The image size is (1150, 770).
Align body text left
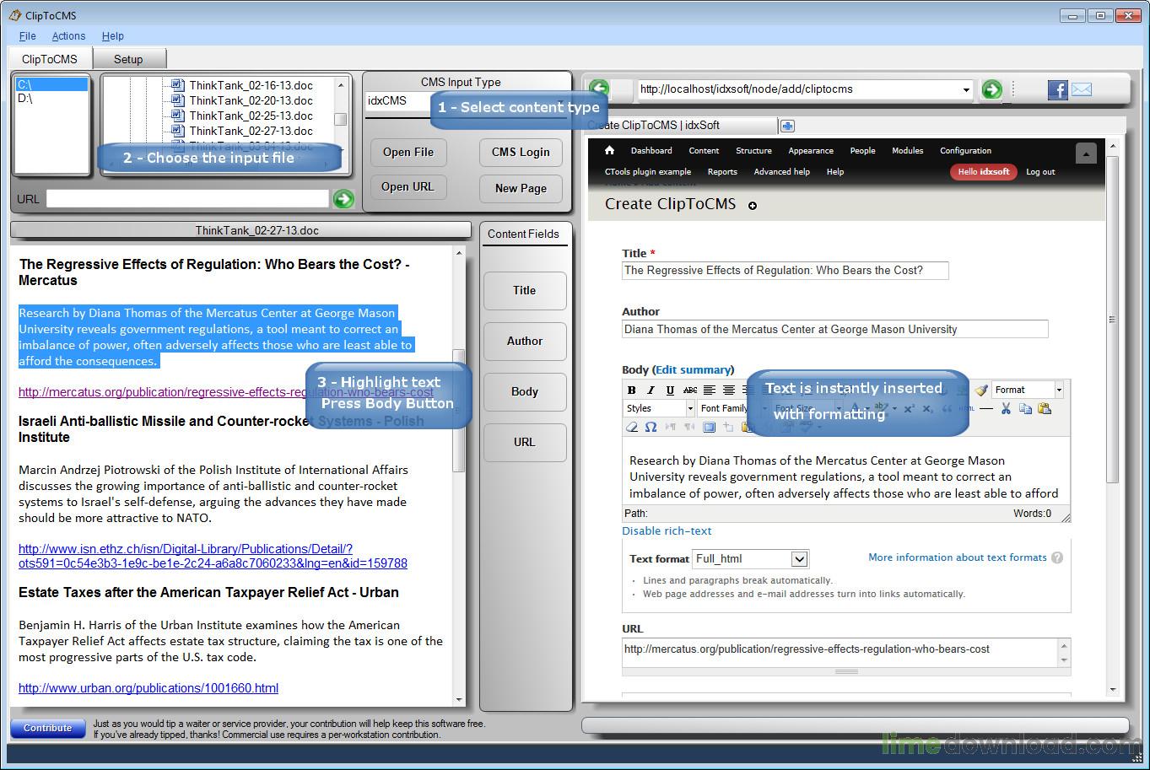pyautogui.click(x=710, y=390)
